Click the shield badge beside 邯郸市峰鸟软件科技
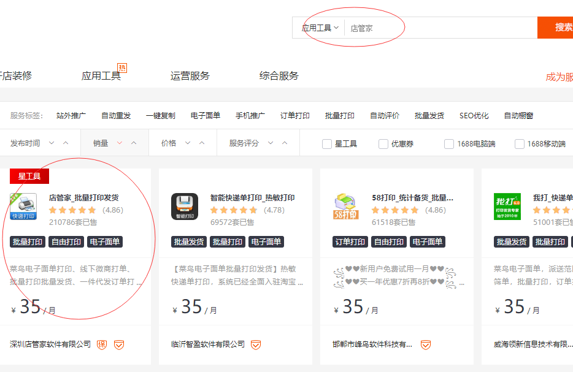Viewport: 573px width, 372px height. [x=426, y=344]
